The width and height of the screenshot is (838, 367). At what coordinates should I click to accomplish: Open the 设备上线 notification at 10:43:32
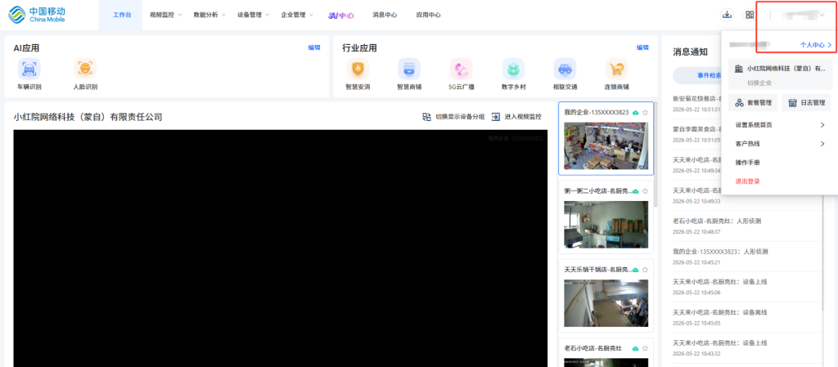pyautogui.click(x=746, y=347)
